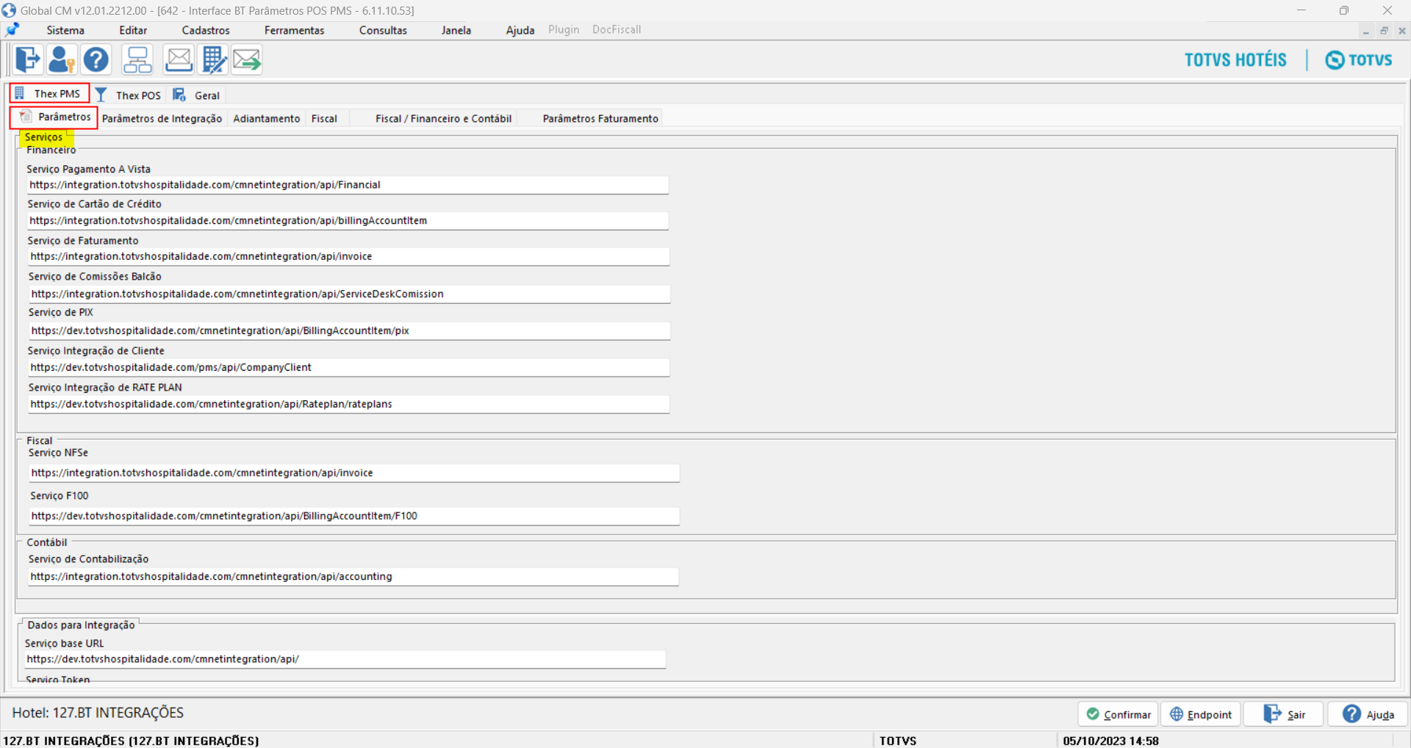Open the Editar menu
This screenshot has height=748, width=1411.
click(x=133, y=30)
